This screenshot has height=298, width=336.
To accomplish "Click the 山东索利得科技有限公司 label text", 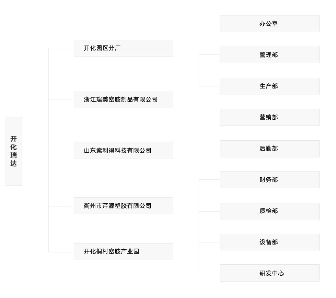I will pos(118,151).
